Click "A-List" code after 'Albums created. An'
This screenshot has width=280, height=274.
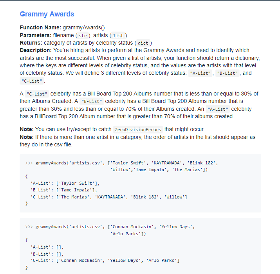pyautogui.click(x=218, y=109)
